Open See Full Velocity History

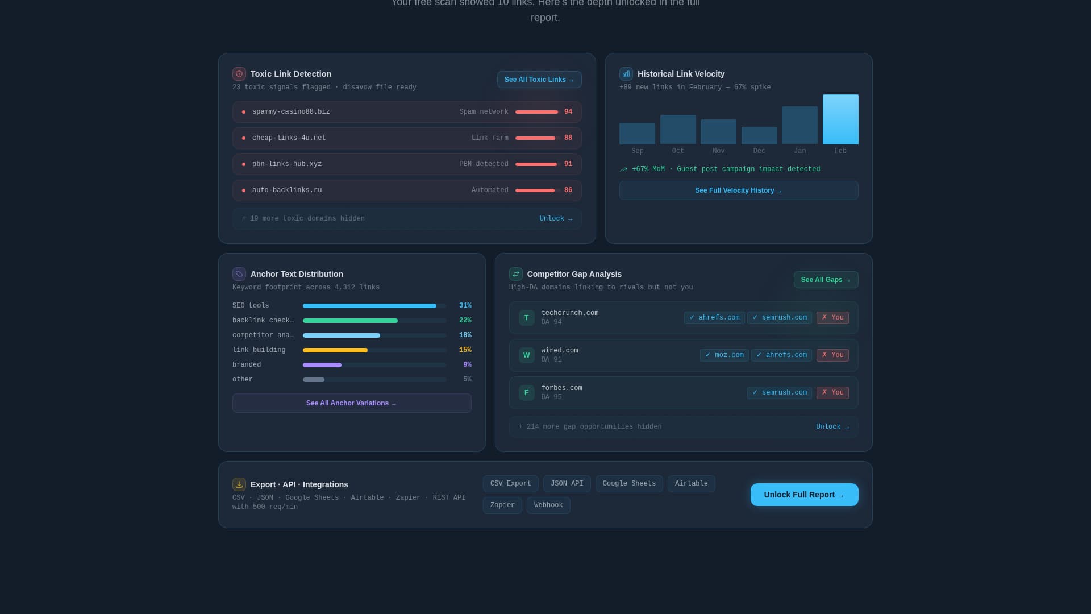(x=739, y=190)
